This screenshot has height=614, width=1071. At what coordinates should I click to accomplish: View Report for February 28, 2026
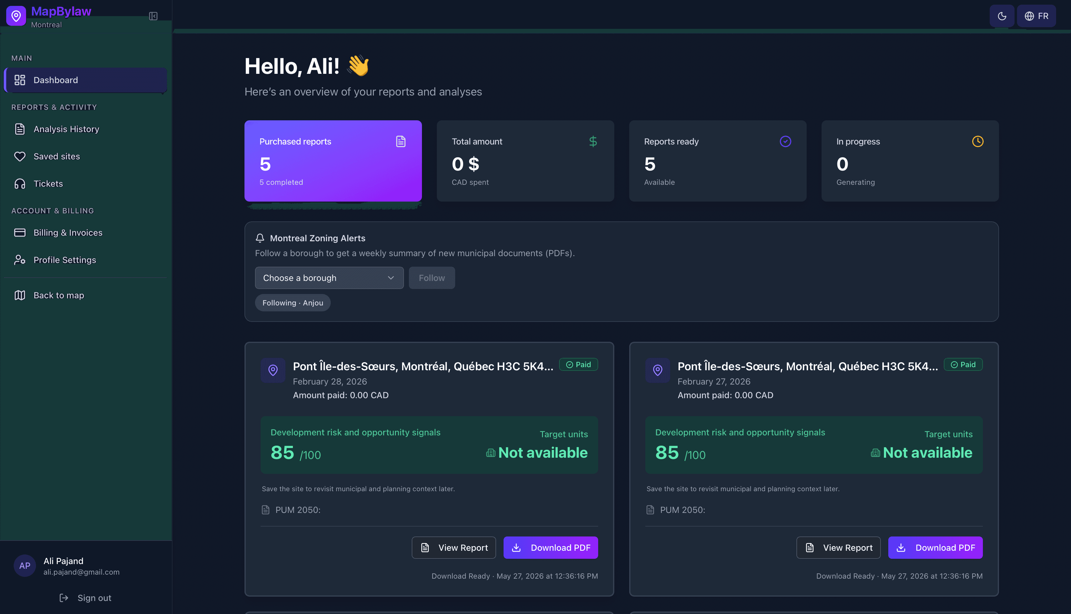tap(454, 548)
